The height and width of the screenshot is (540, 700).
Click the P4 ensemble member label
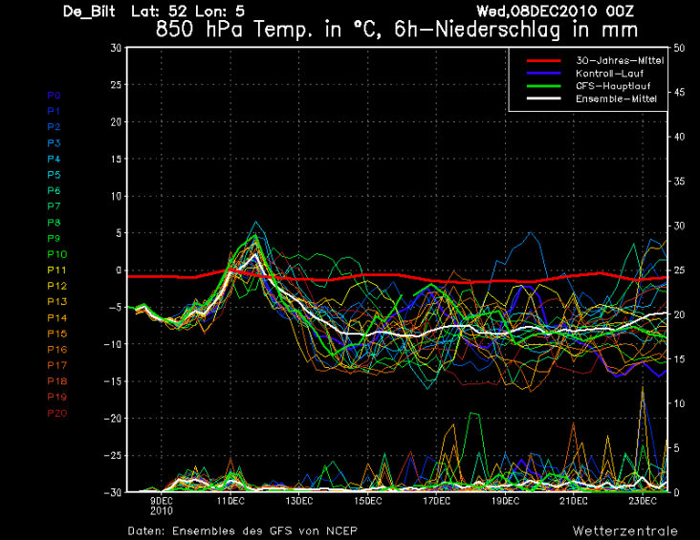click(54, 159)
